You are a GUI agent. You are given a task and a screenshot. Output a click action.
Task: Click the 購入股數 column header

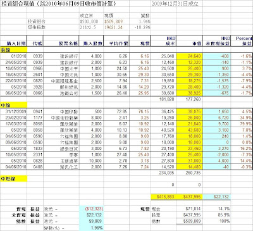click(93, 44)
